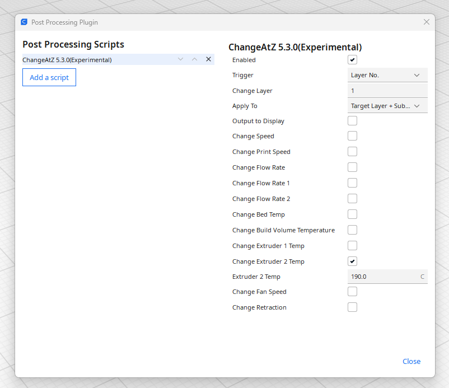The image size is (449, 388).
Task: Enable Change Speed
Action: (352, 135)
